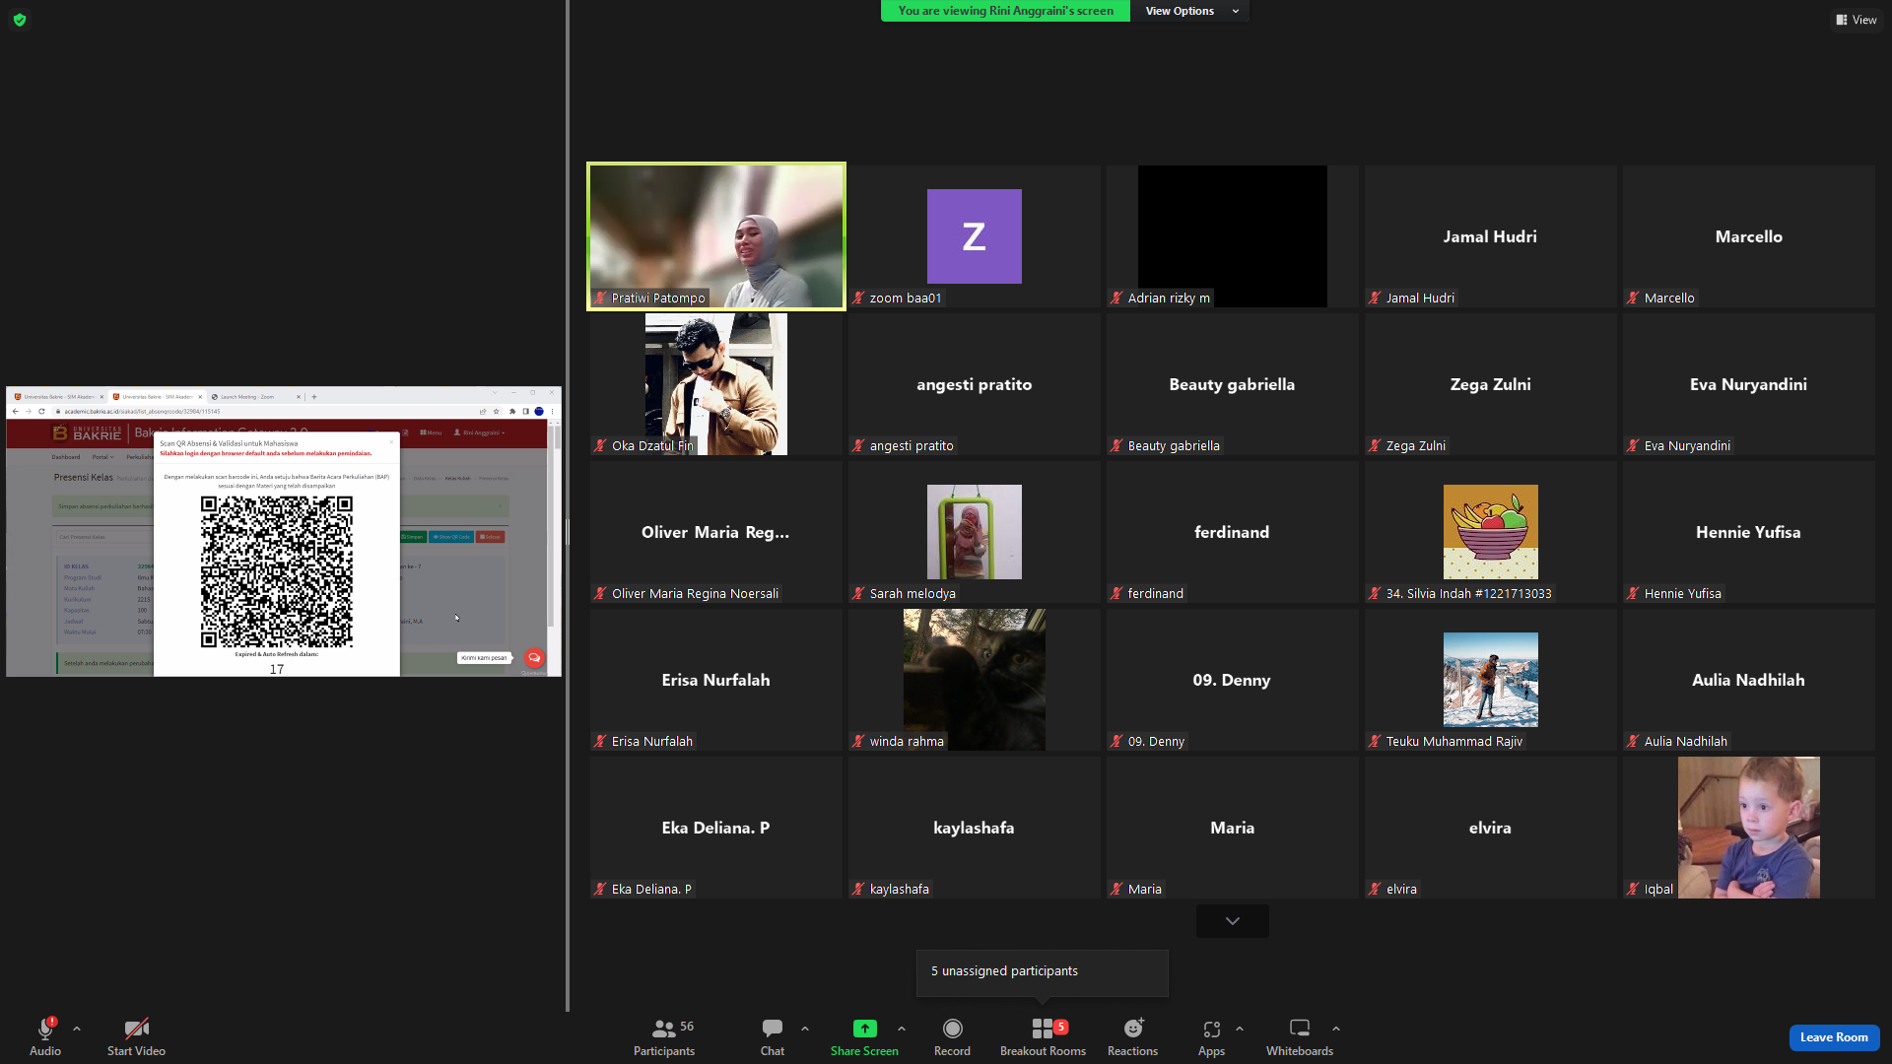Open the Apps panel
1892x1064 pixels.
[1211, 1036]
